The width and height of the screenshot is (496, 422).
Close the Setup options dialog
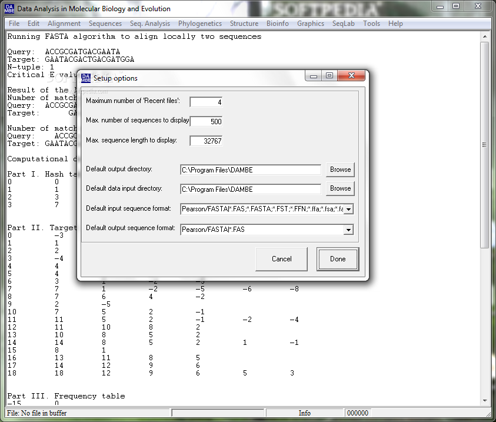click(x=351, y=75)
